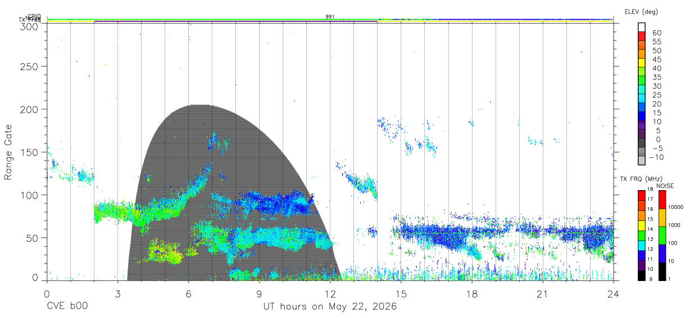Click the red 17–18 MHz TX FRQ swatch

point(642,195)
